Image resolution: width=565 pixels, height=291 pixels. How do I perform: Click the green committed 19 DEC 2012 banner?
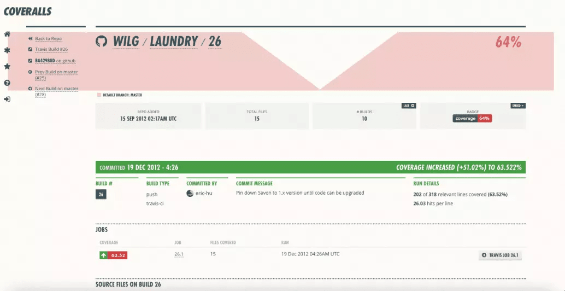[x=310, y=167]
